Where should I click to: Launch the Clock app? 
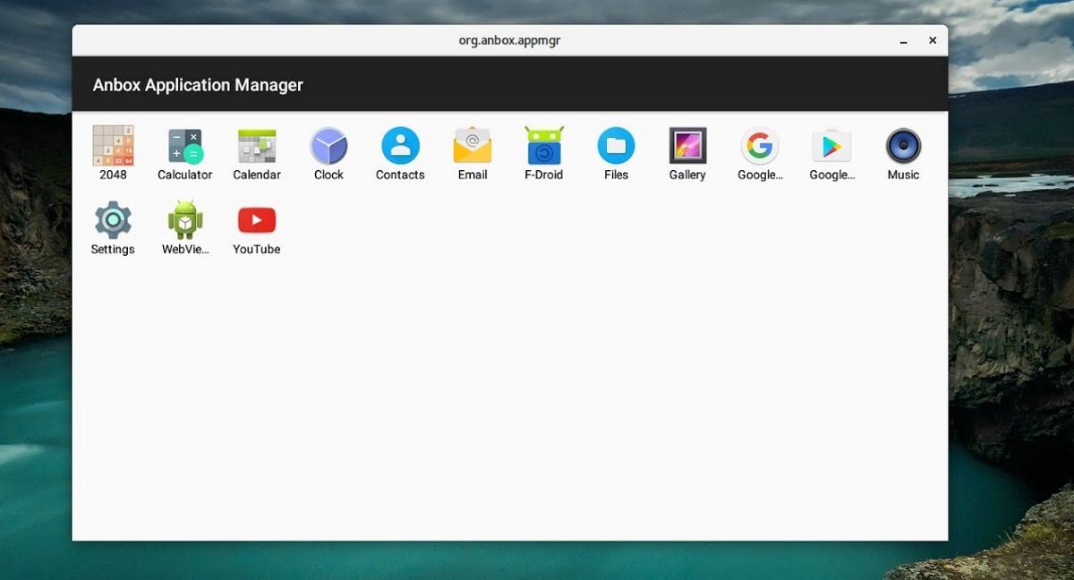click(328, 146)
